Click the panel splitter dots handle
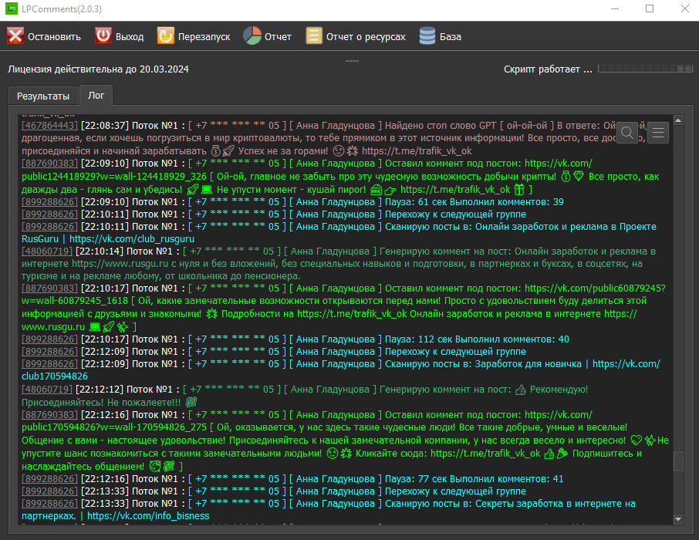This screenshot has height=540, width=699. (352, 59)
